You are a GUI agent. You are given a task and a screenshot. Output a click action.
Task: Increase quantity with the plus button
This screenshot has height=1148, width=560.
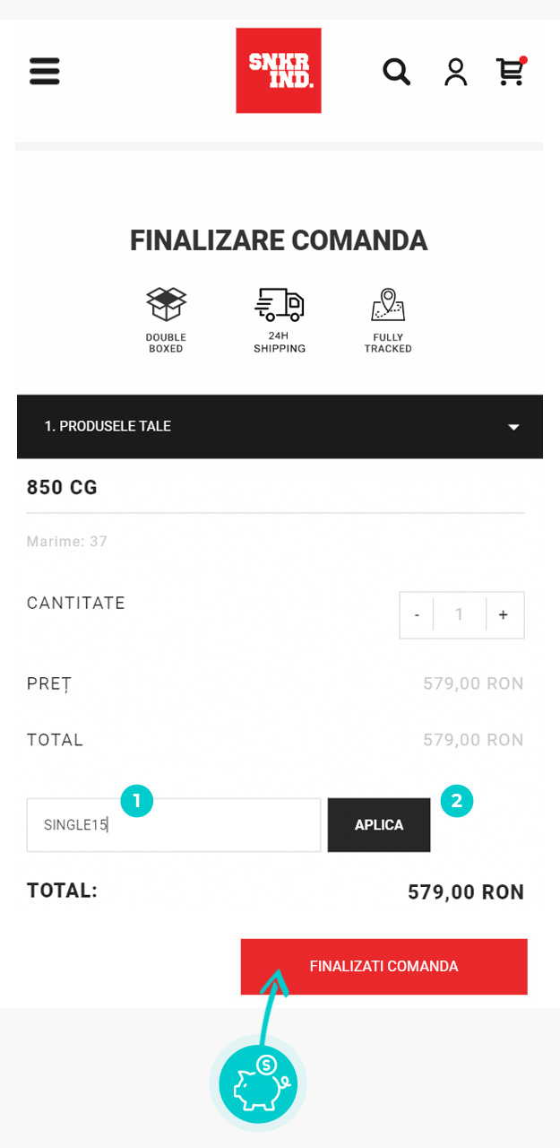point(504,615)
